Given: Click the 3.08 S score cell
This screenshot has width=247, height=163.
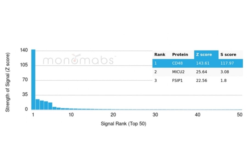Looking at the screenshot, I should [x=224, y=72].
